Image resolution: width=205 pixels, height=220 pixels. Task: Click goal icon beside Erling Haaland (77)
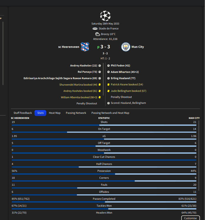pyautogui.click(x=108, y=78)
